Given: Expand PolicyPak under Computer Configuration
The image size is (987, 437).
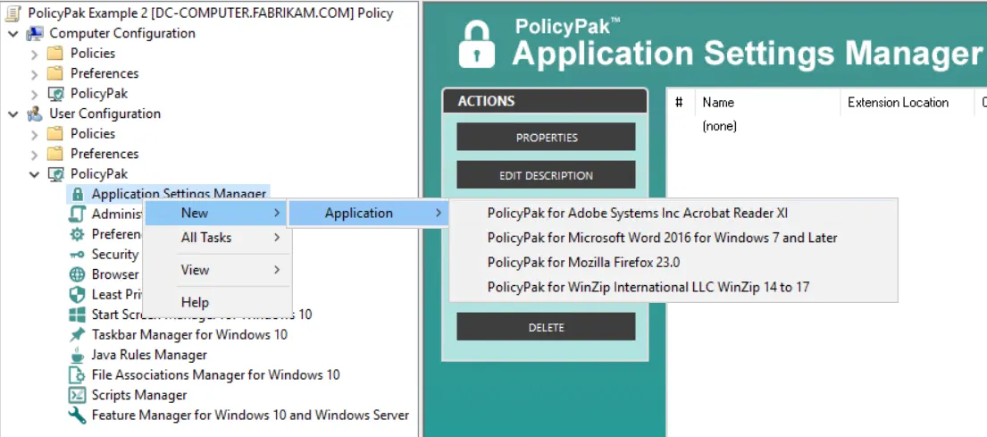Looking at the screenshot, I should click(35, 94).
